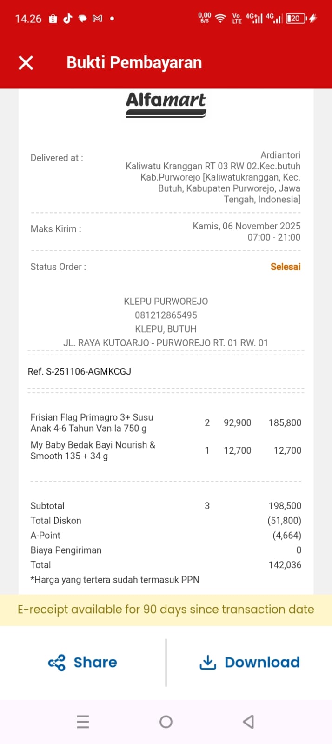Tap the E-receipt availability notice banner
Image resolution: width=332 pixels, height=744 pixels.
pos(166,610)
